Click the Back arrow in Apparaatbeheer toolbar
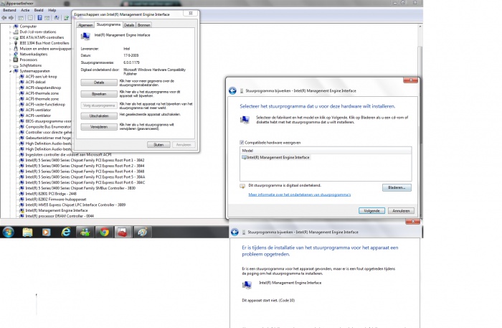 coord(4,18)
